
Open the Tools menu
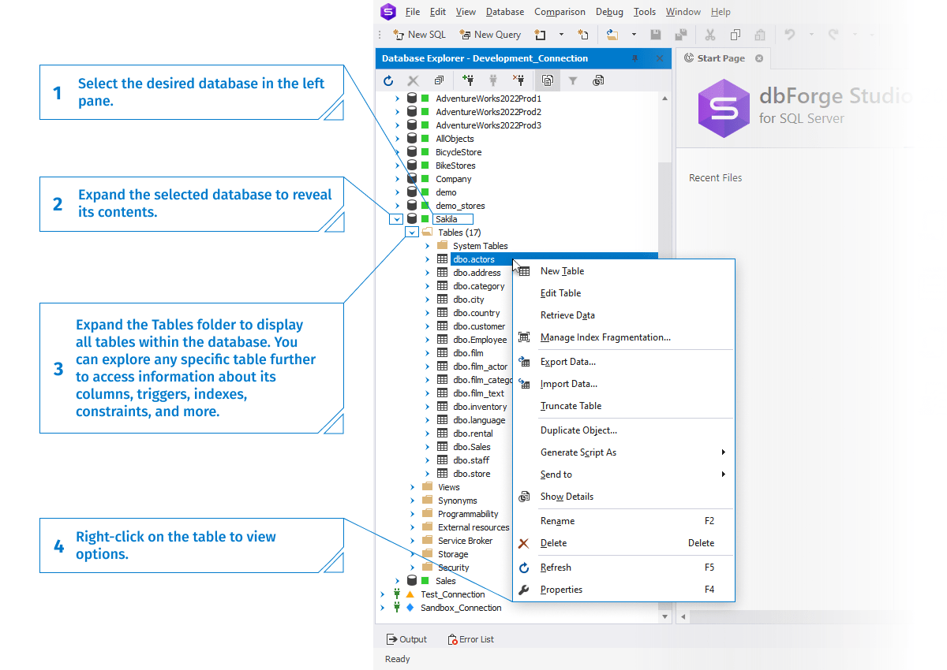pos(645,12)
